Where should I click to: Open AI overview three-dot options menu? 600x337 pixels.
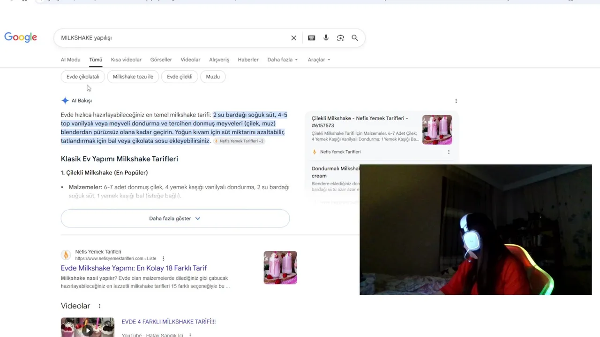click(456, 101)
